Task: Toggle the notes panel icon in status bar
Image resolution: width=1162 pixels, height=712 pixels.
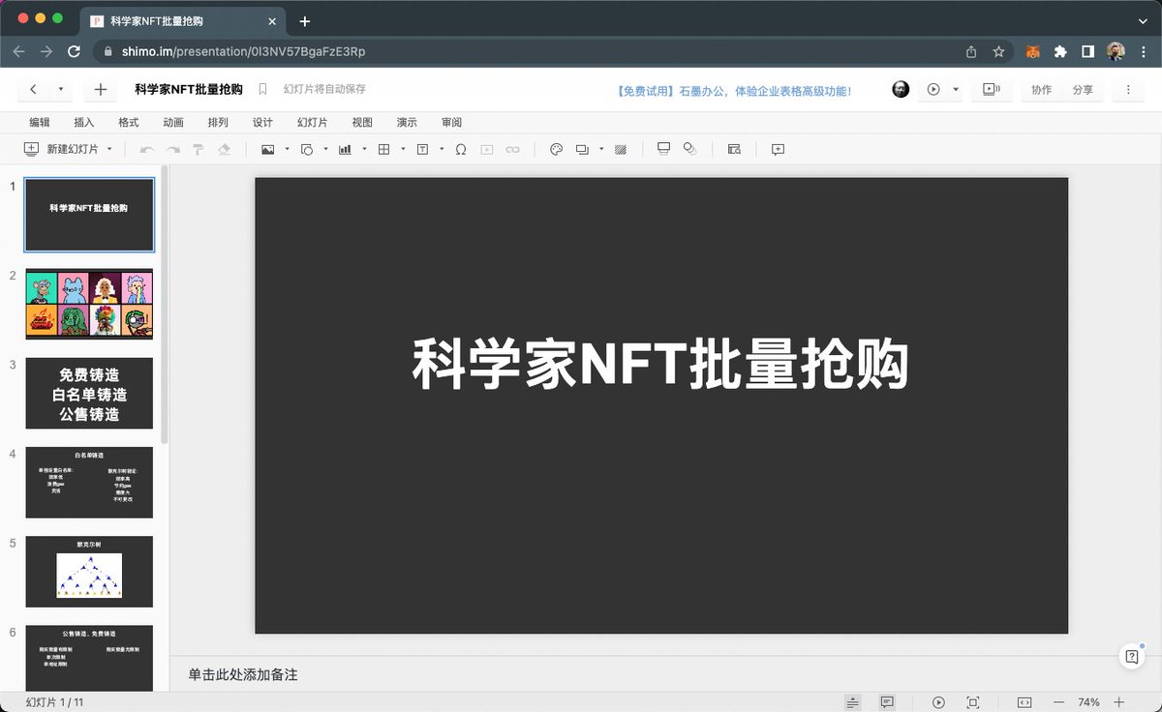Action: click(x=852, y=701)
